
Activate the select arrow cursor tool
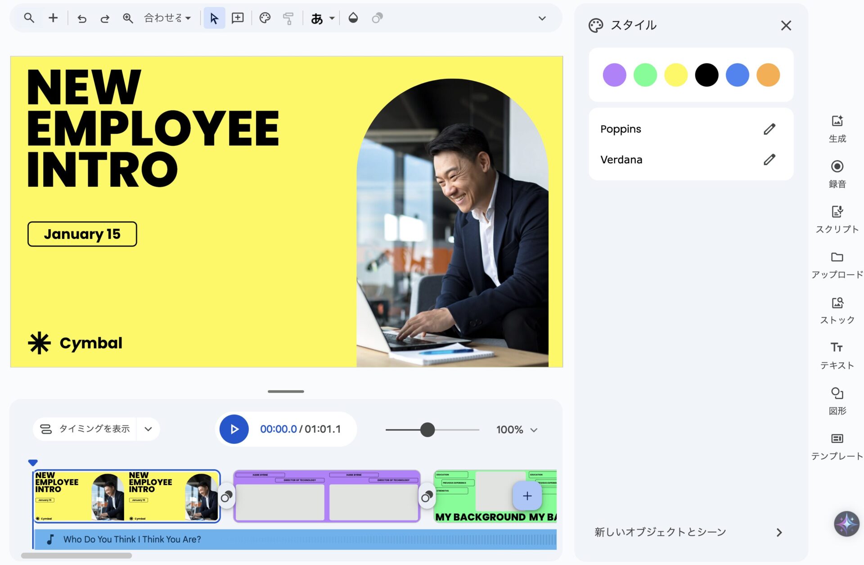click(214, 18)
